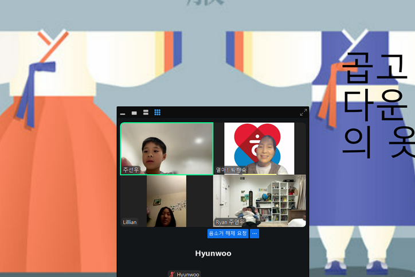The height and width of the screenshot is (277, 415).
Task: Switch to single active speaker view
Action: coord(134,113)
